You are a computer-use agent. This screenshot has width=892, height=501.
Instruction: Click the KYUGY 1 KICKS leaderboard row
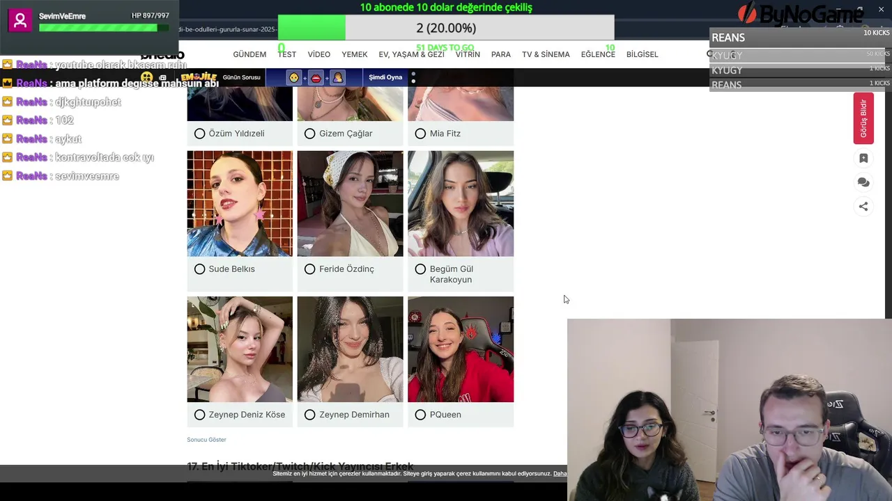tap(800, 70)
